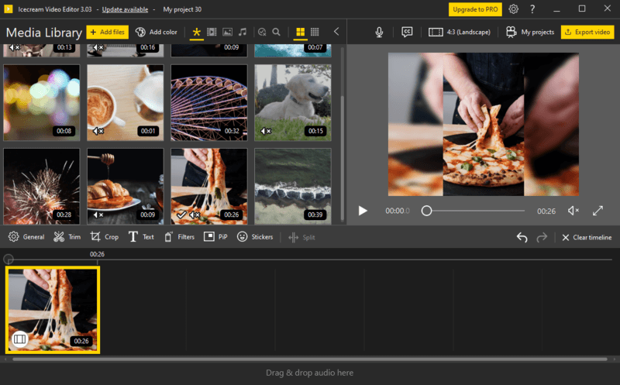This screenshot has width=620, height=385.
Task: Switch to large thumbnail grid view
Action: (x=301, y=32)
